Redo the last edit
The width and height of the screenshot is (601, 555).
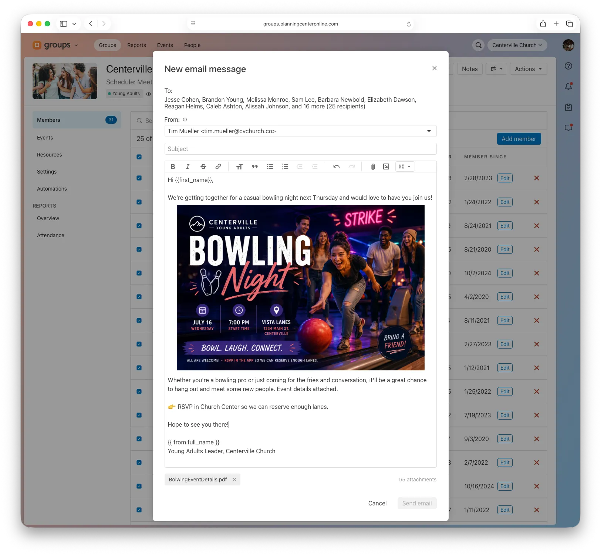click(x=352, y=166)
